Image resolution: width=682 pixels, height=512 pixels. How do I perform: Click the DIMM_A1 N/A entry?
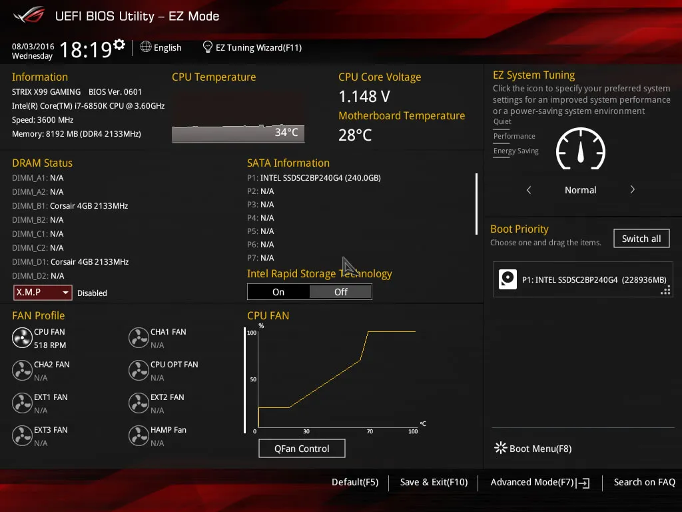pos(38,178)
